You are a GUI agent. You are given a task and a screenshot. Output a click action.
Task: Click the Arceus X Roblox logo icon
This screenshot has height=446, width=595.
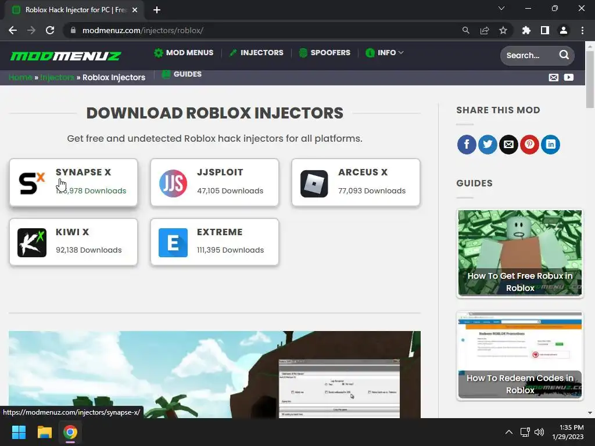point(314,184)
